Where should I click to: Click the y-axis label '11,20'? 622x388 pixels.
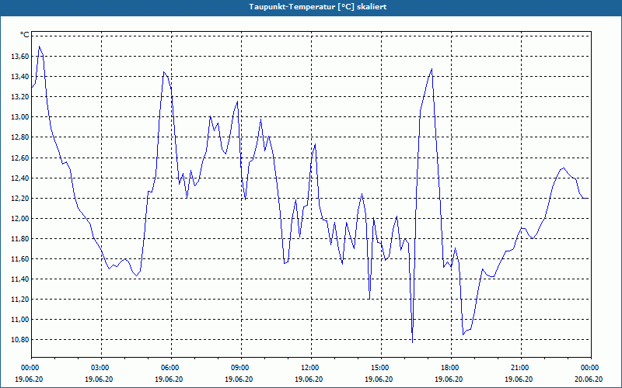pos(20,300)
